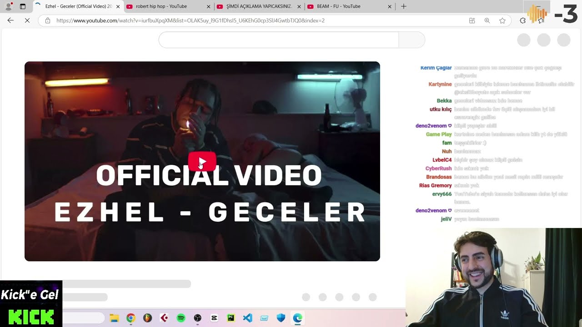Click chat username utku kılıç
582x327 pixels.
pos(441,109)
